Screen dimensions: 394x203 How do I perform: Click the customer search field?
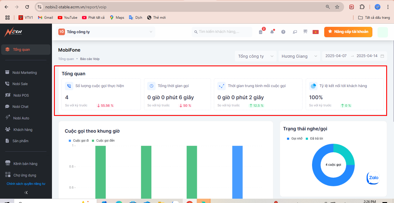tap(222, 32)
